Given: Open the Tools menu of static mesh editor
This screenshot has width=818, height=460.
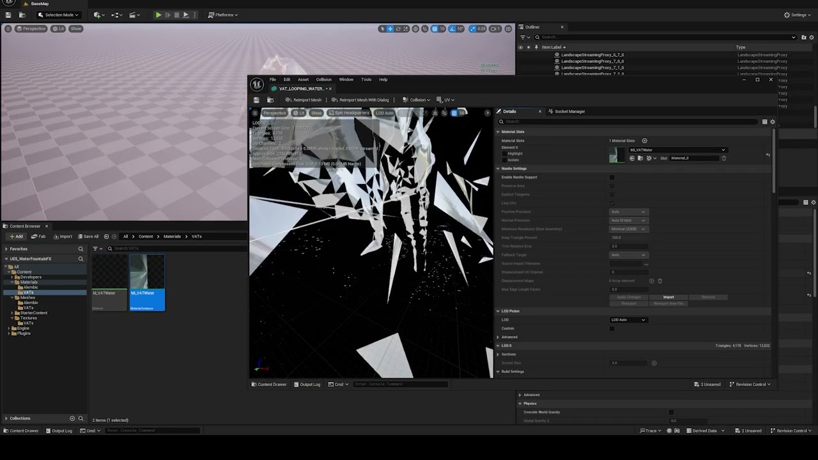Looking at the screenshot, I should (366, 80).
